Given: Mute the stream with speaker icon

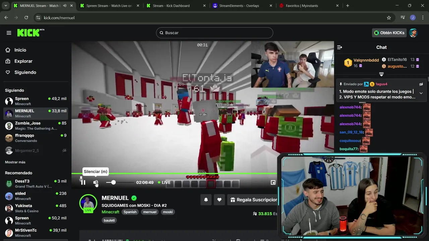Looking at the screenshot, I should (x=96, y=182).
